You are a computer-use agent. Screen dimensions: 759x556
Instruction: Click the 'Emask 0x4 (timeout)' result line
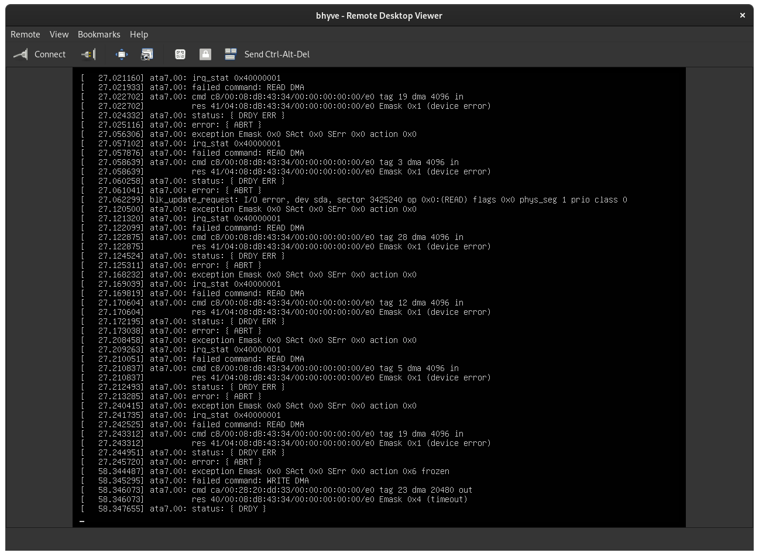click(x=274, y=499)
